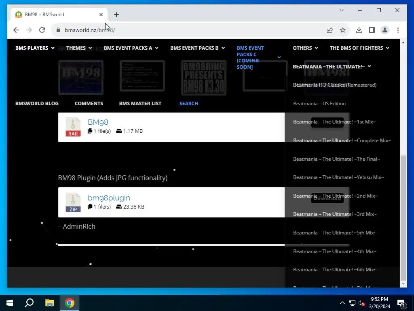Select Beatmania The Ultimate! ~Yebisu Mix~

tap(338, 177)
